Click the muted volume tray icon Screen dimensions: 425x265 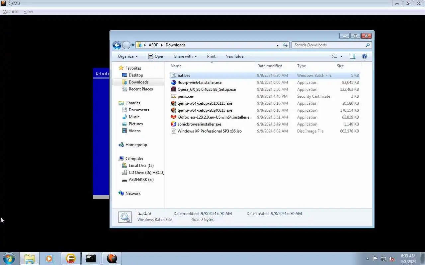392,259
